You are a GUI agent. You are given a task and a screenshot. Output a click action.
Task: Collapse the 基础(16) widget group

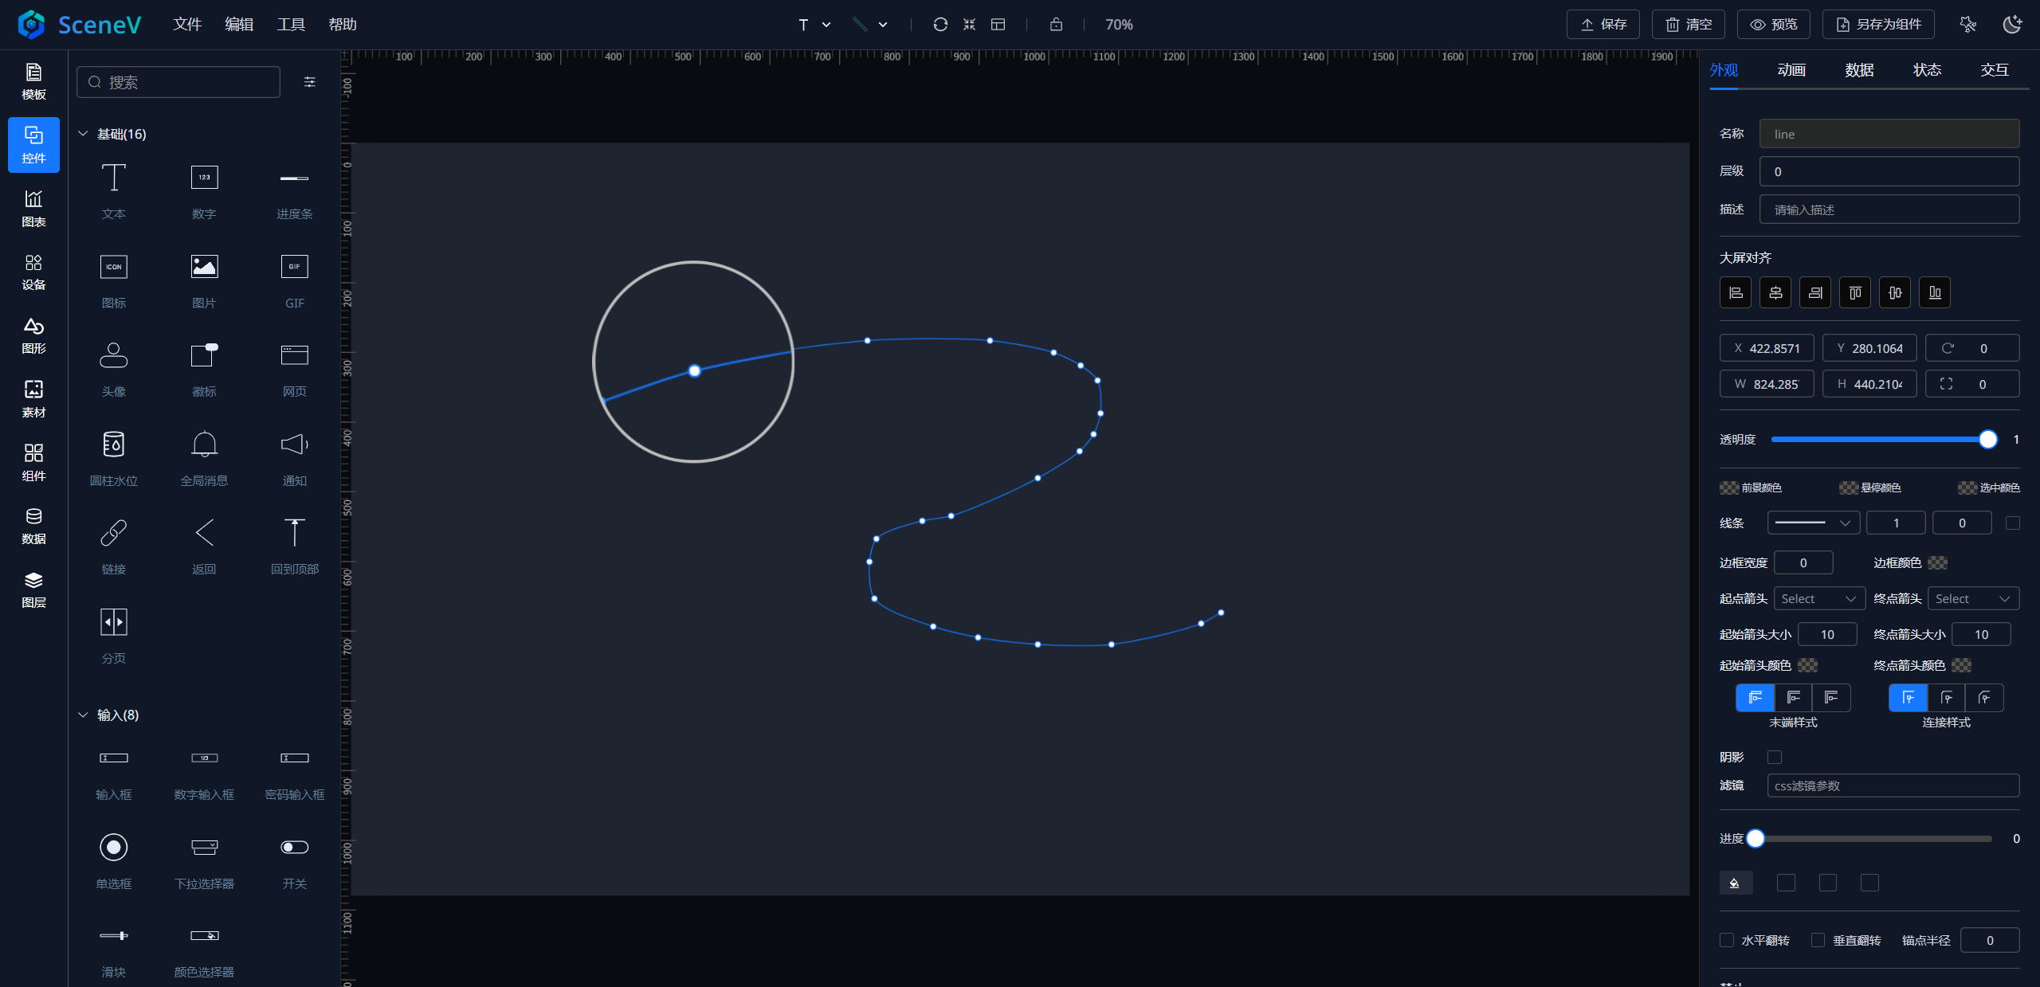point(84,134)
